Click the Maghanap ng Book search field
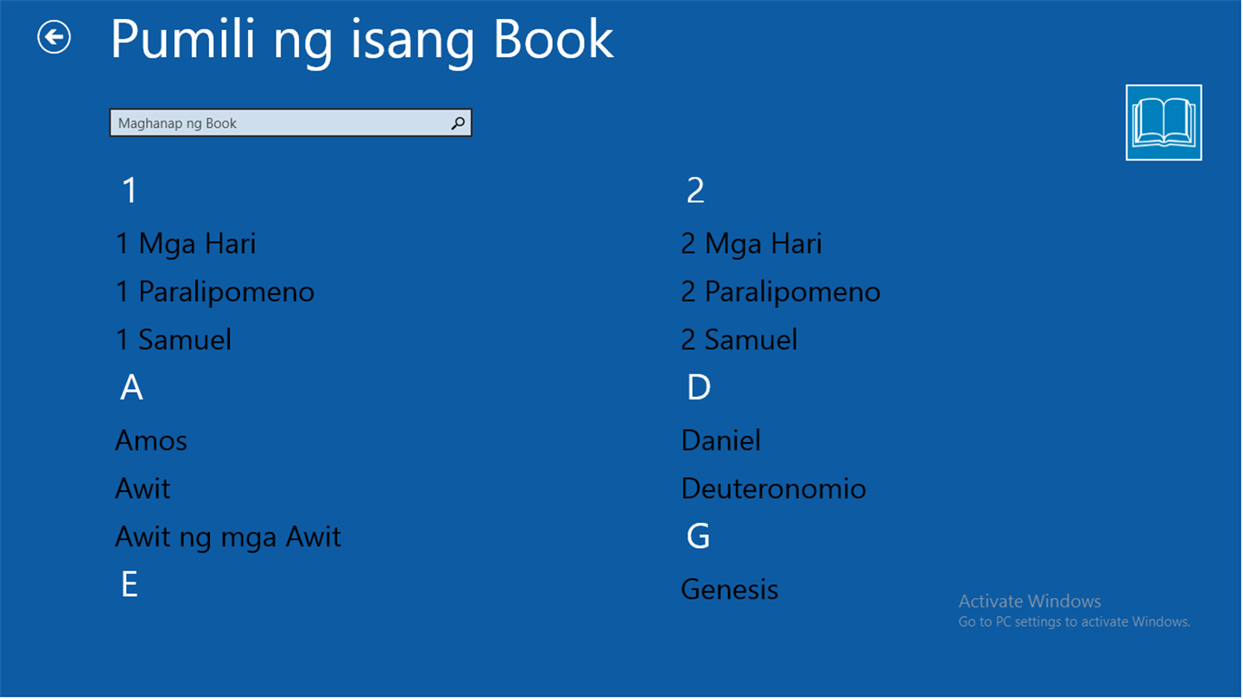Viewport: 1243px width, 699px height. (x=281, y=123)
